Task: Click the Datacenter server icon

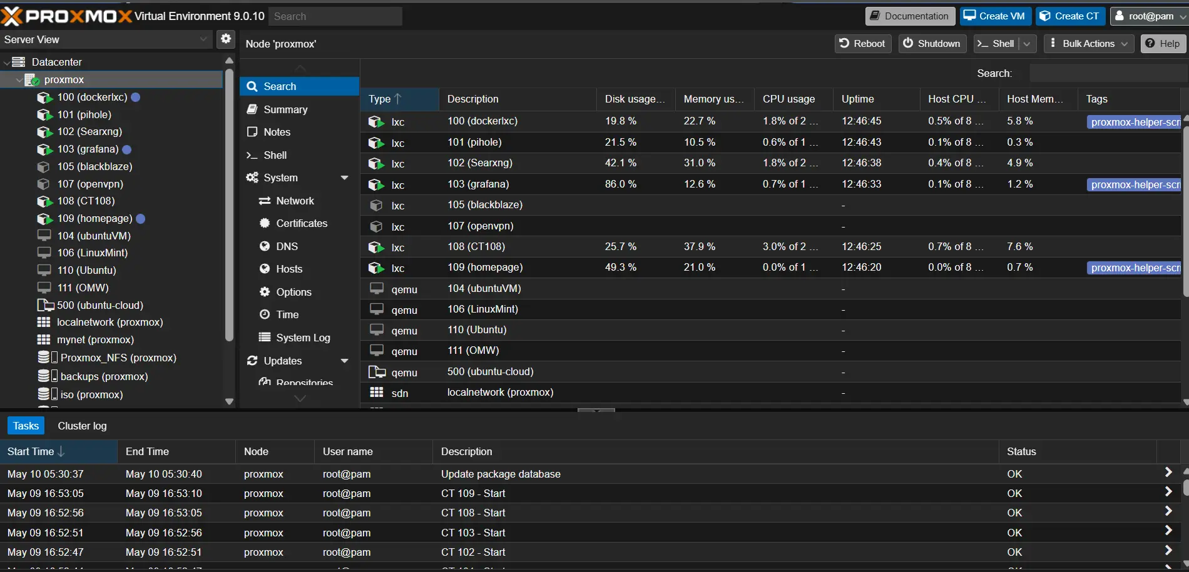Action: pos(19,62)
